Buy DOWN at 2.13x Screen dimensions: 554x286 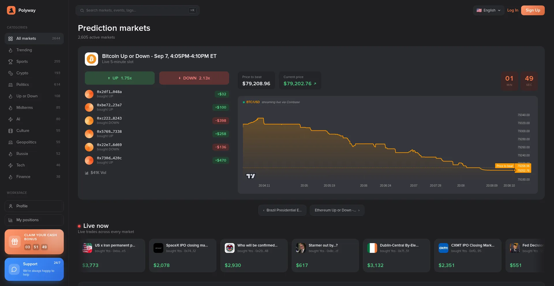194,78
